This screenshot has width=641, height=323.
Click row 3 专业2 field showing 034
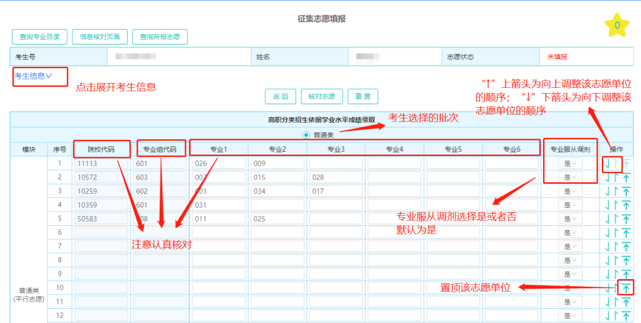point(278,191)
